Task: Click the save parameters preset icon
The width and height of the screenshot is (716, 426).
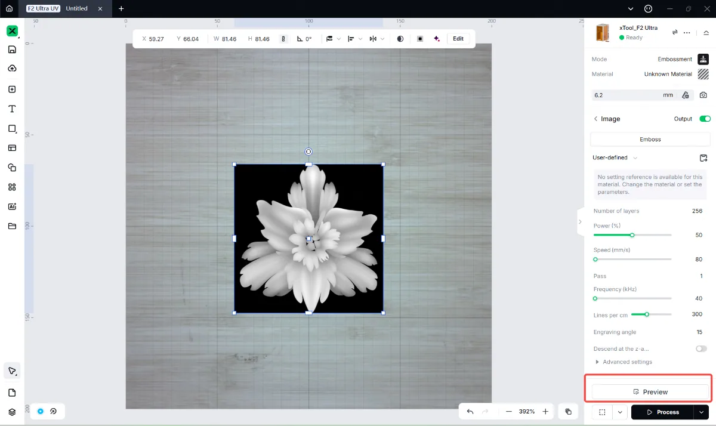Action: [703, 158]
